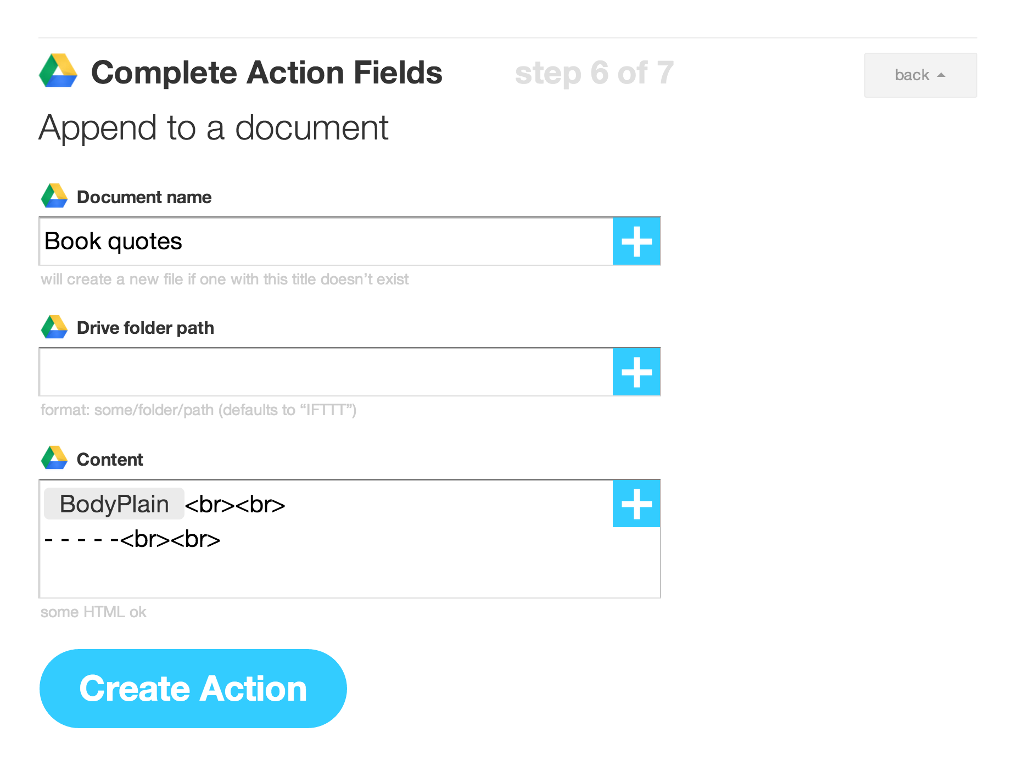Expand the back navigation control
The width and height of the screenshot is (1018, 760).
pyautogui.click(x=920, y=75)
